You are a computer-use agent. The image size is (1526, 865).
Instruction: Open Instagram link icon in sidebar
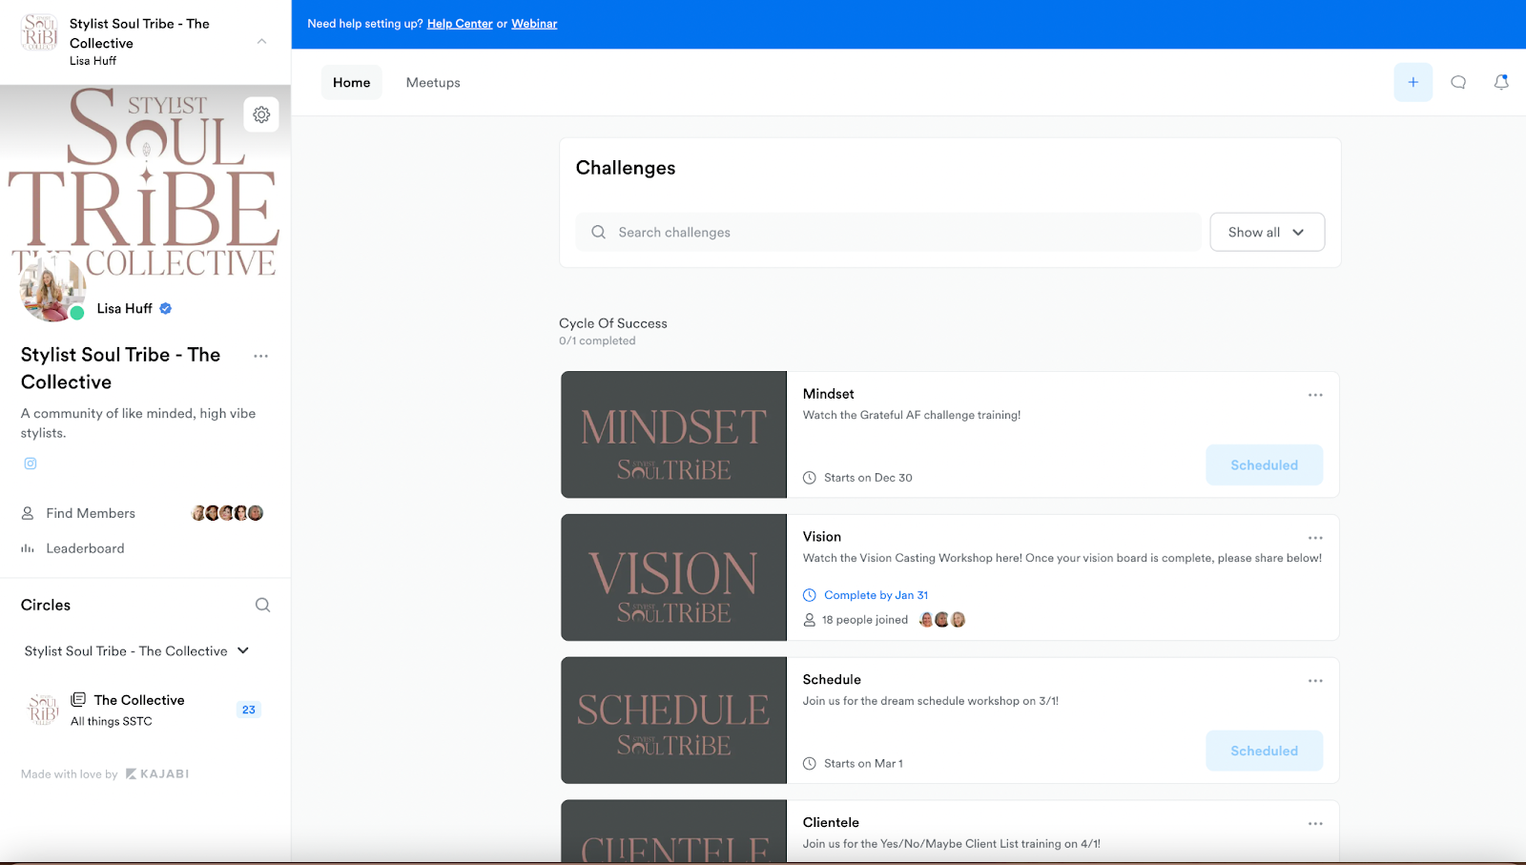click(31, 463)
